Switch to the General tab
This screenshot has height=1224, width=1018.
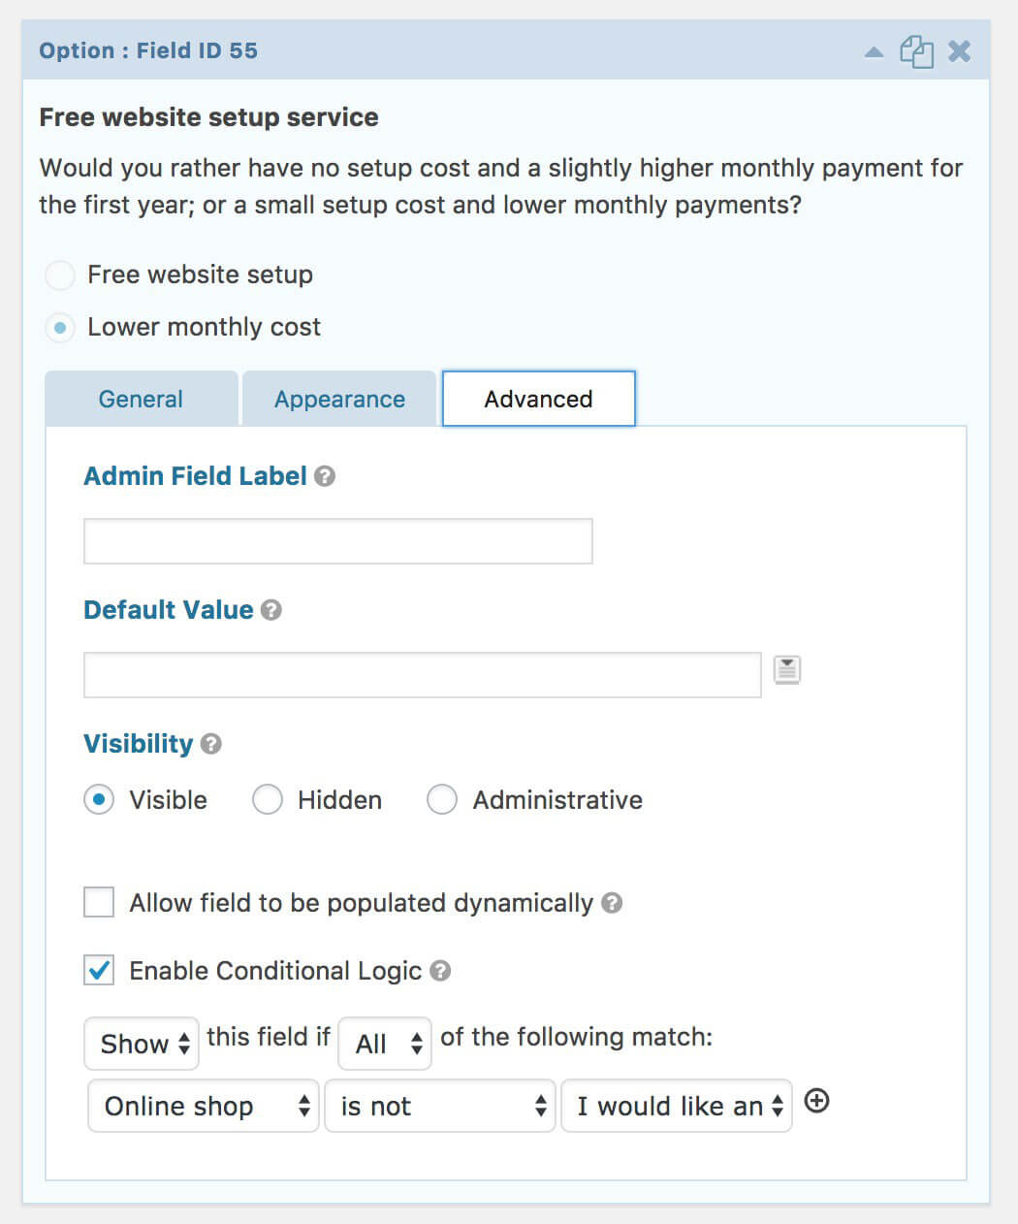[141, 400]
